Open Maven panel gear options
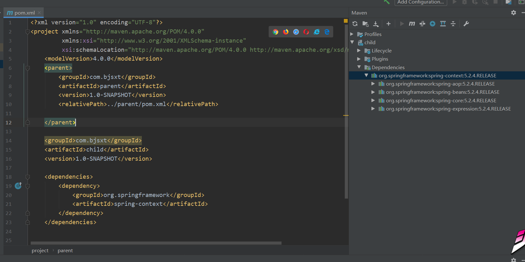This screenshot has width=525, height=262. 514,13
